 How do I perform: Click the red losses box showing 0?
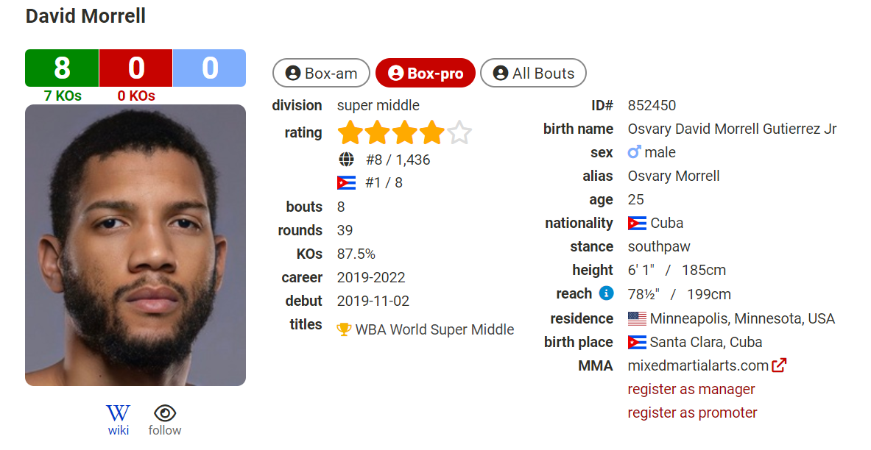(136, 68)
